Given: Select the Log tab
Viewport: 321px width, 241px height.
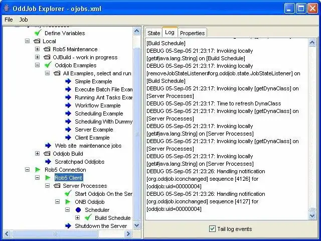Looking at the screenshot, I should click(170, 32).
